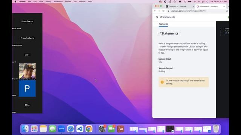Open FaceTime from the dock
Image resolution: width=241 pixels, height=135 pixels.
point(111,129)
